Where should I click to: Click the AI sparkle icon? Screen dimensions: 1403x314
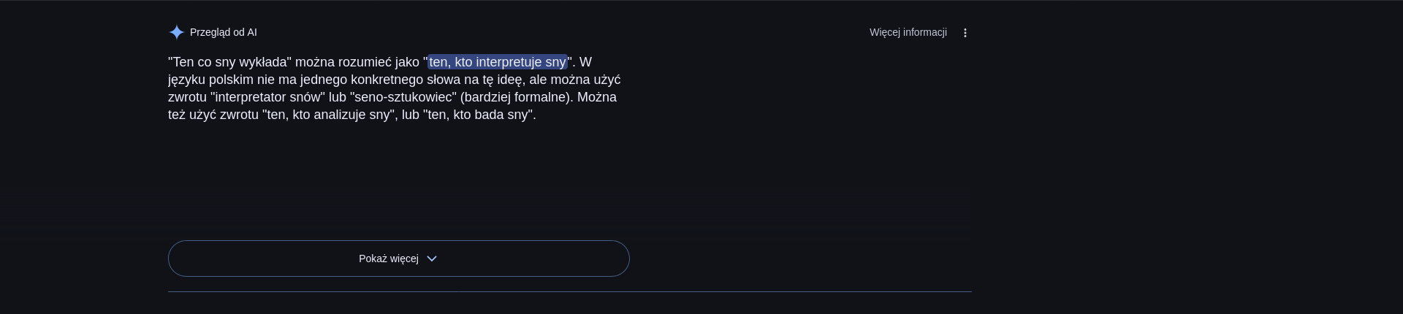click(176, 32)
